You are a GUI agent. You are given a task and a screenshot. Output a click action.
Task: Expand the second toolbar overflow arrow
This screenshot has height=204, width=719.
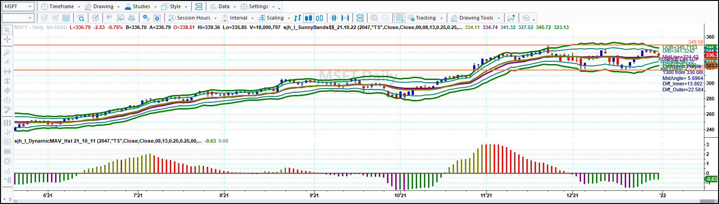click(x=534, y=20)
